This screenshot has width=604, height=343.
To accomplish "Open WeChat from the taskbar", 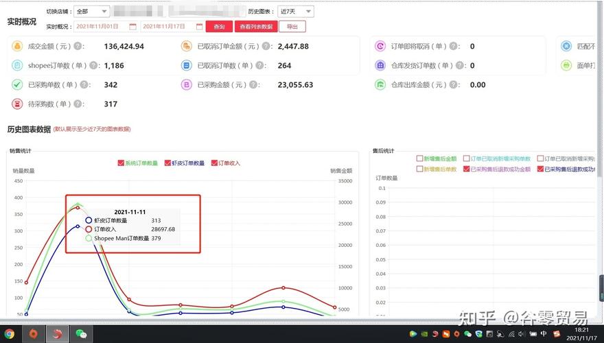I will [81, 334].
